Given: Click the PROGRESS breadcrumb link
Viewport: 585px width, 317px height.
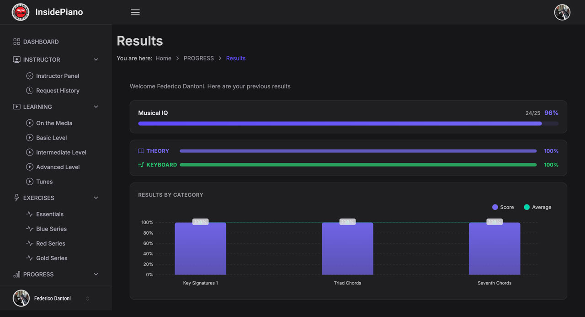Looking at the screenshot, I should [199, 58].
